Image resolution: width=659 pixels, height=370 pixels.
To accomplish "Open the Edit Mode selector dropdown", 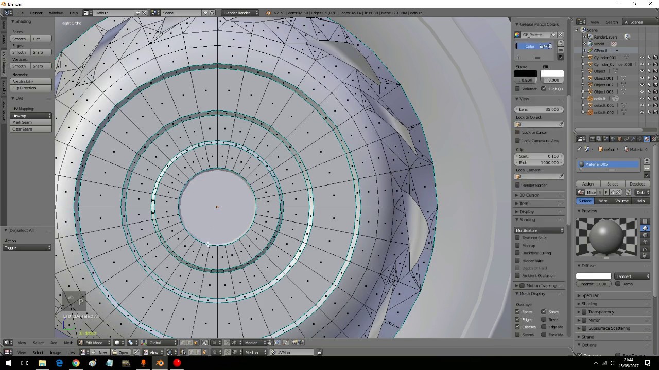I will 95,343.
